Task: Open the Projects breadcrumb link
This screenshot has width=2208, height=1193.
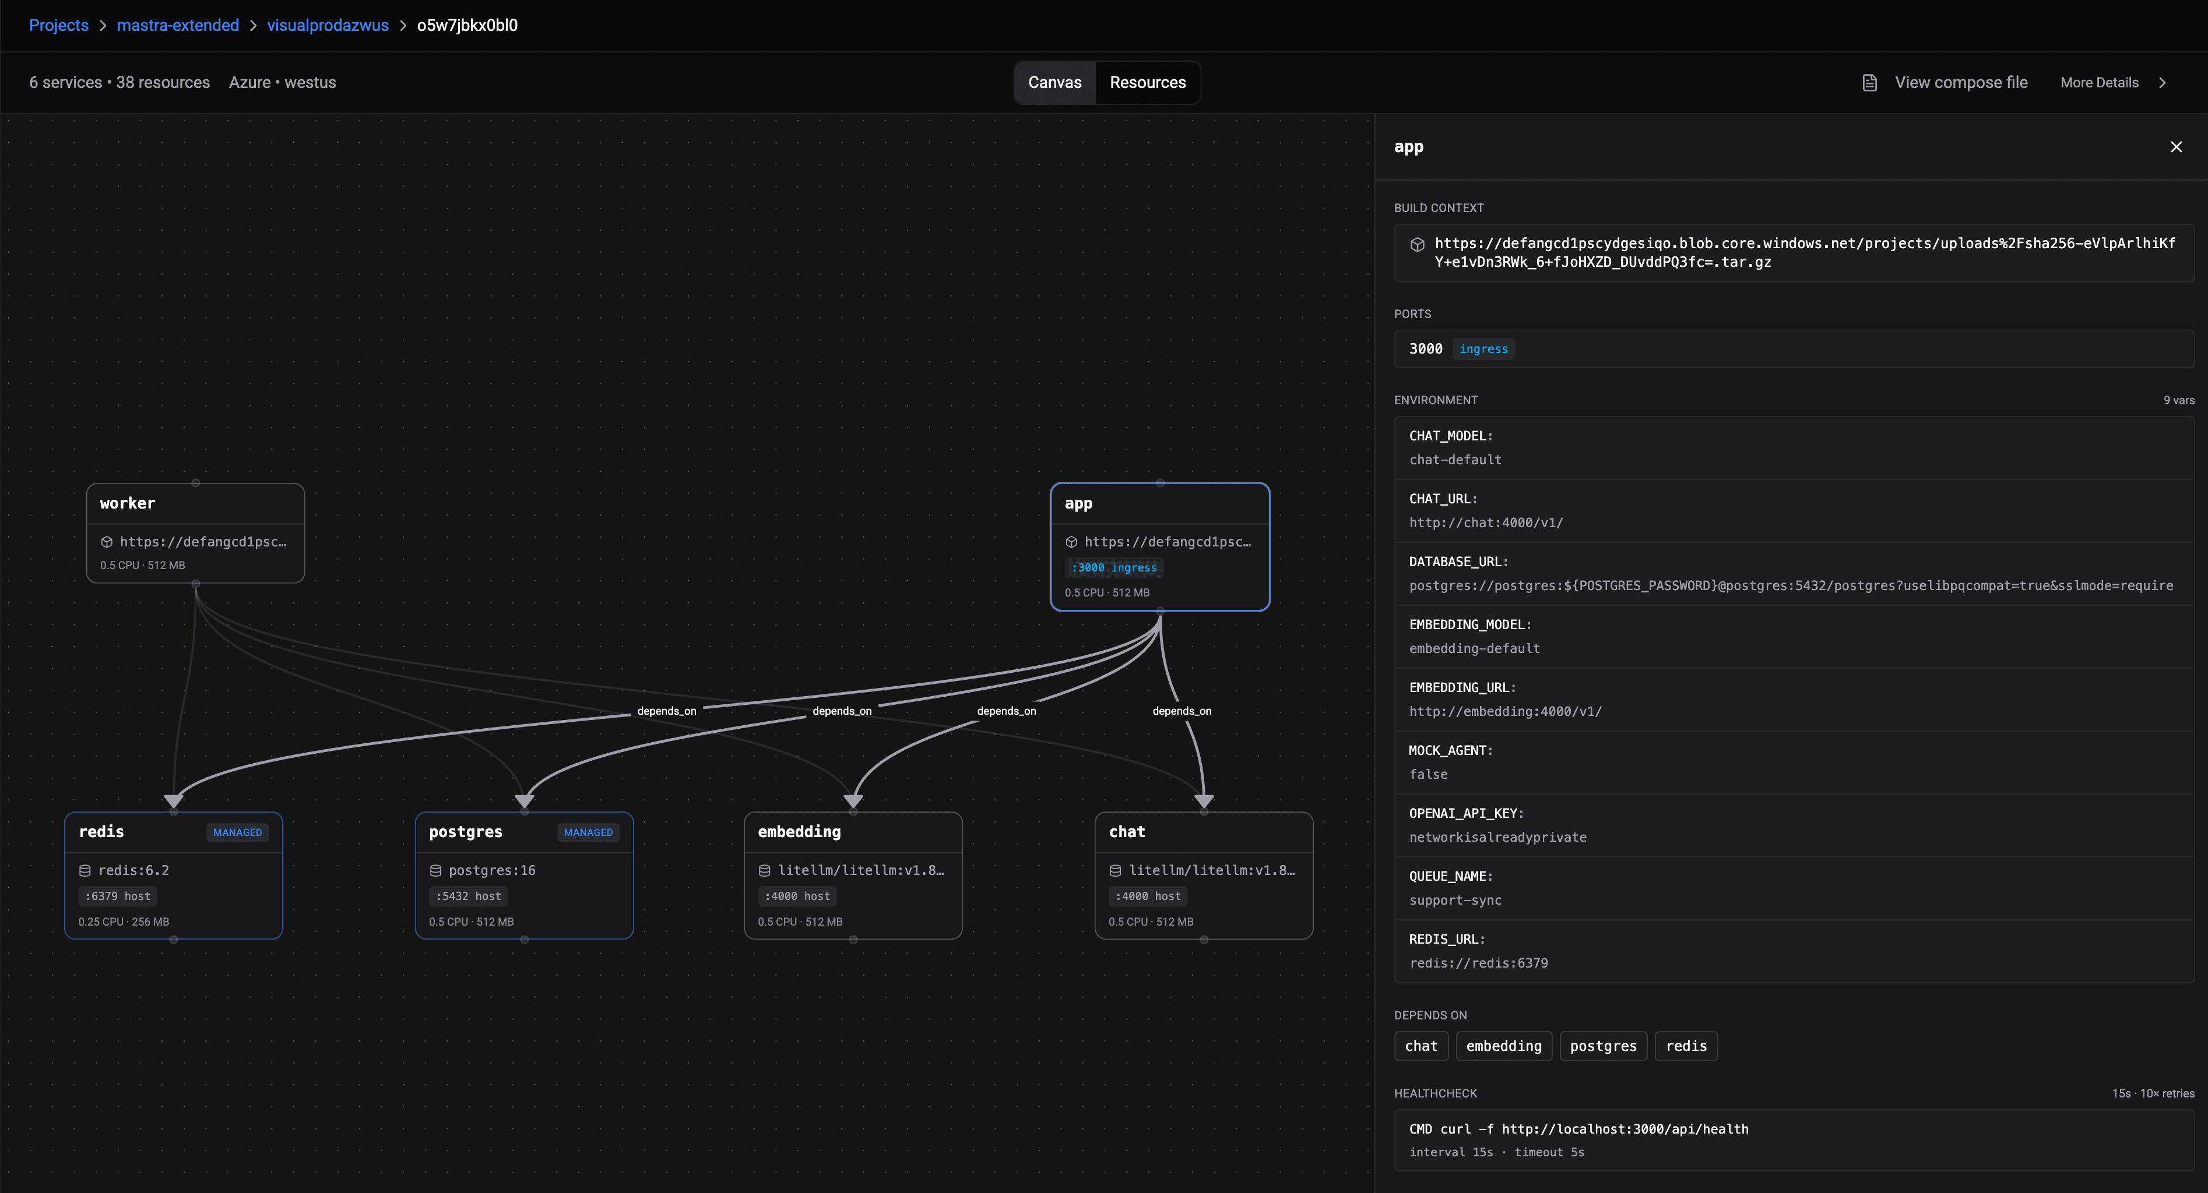Action: 59,26
